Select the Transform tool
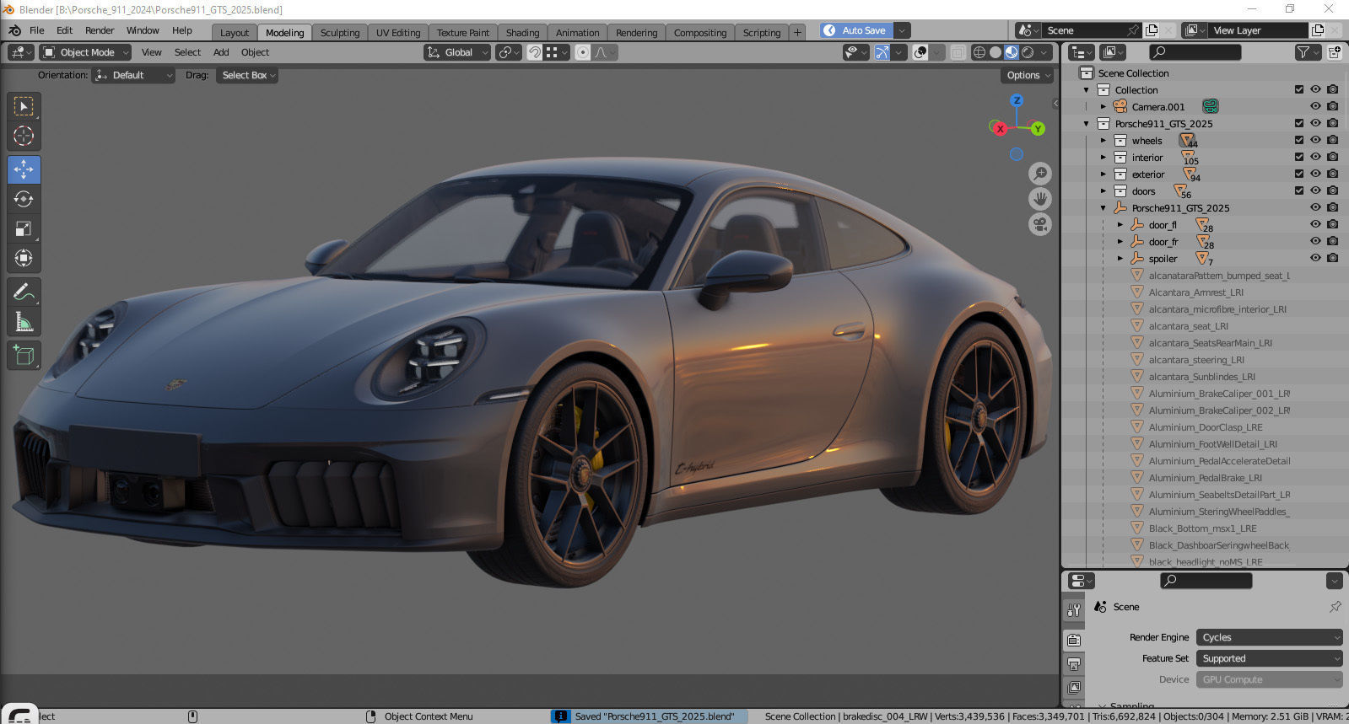The height and width of the screenshot is (724, 1349). coord(24,258)
